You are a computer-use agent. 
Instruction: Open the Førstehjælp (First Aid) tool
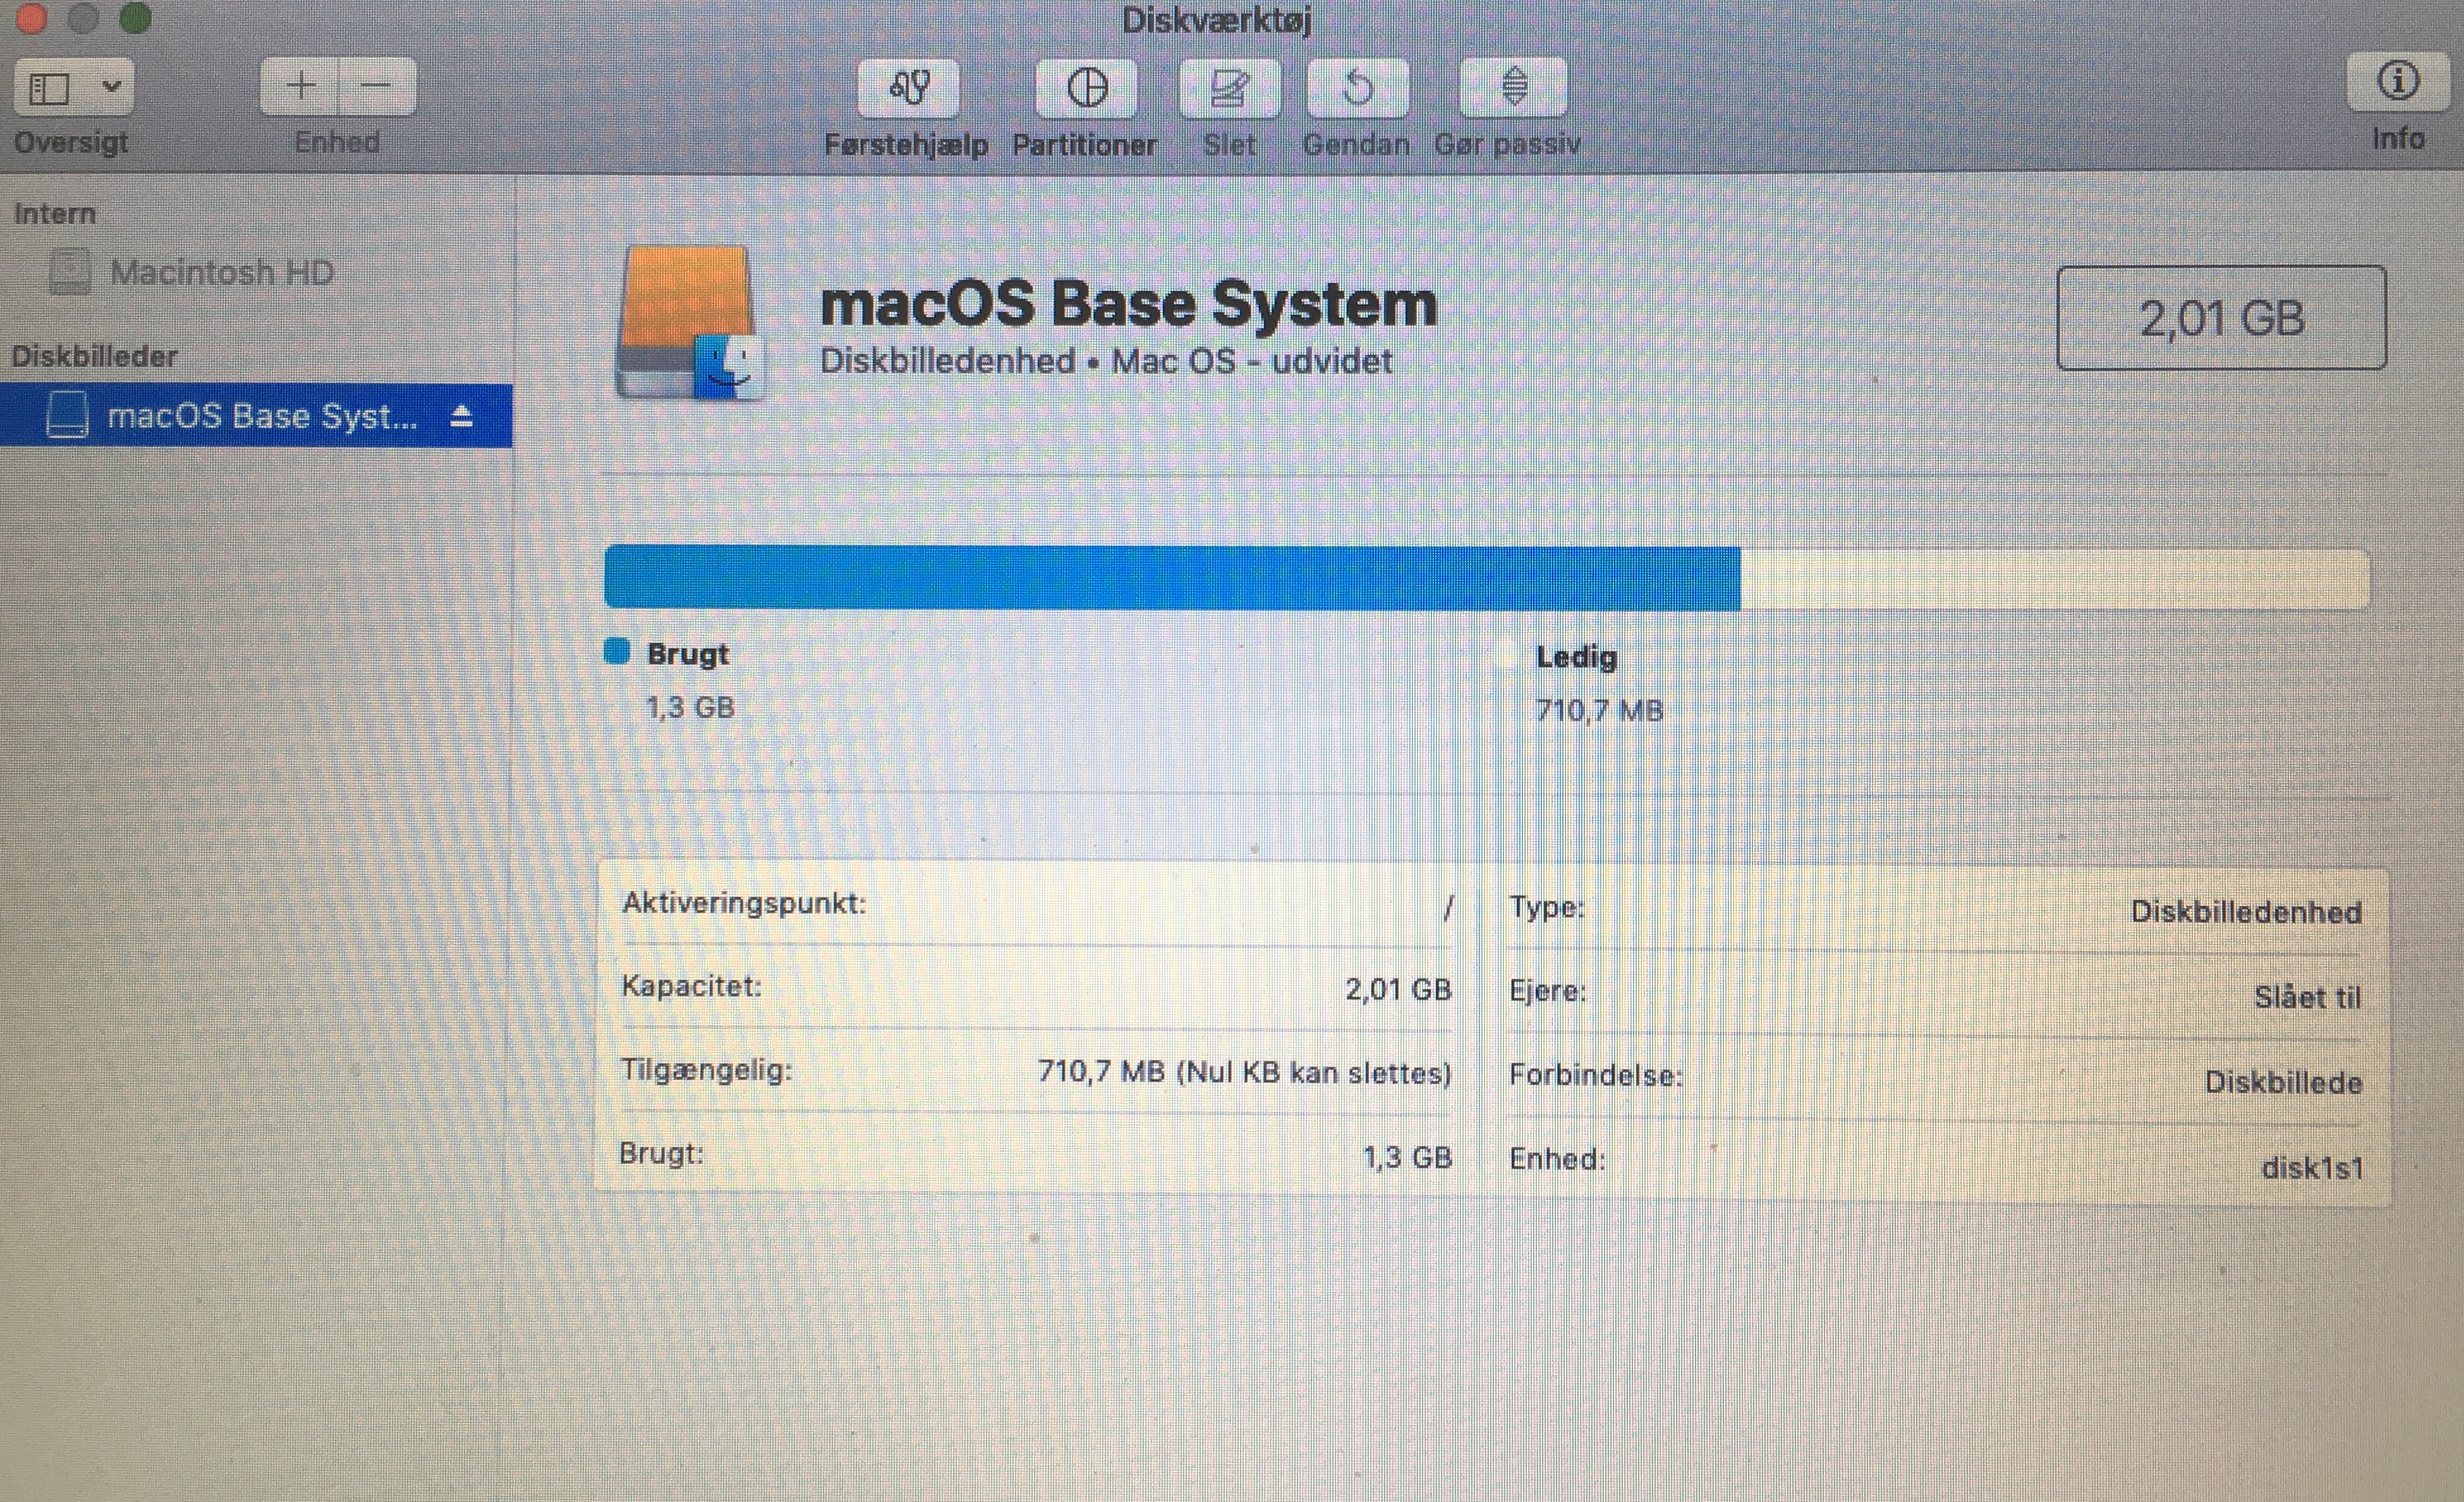pos(908,88)
